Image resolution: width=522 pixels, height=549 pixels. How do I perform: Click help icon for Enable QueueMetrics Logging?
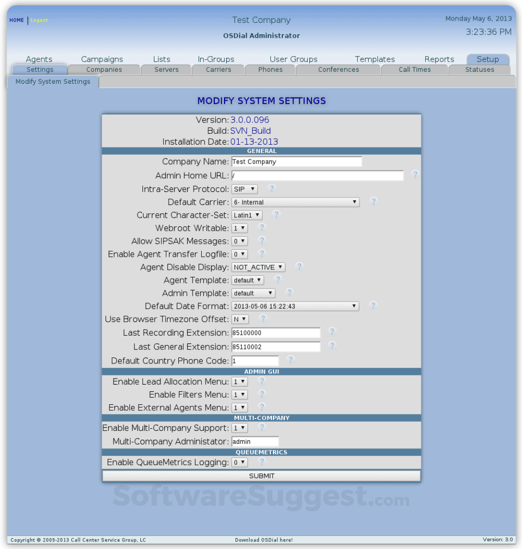(x=262, y=461)
